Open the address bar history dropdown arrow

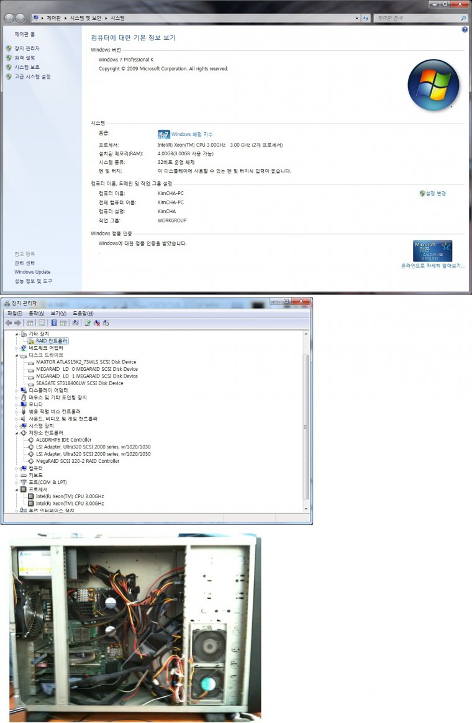pos(357,18)
